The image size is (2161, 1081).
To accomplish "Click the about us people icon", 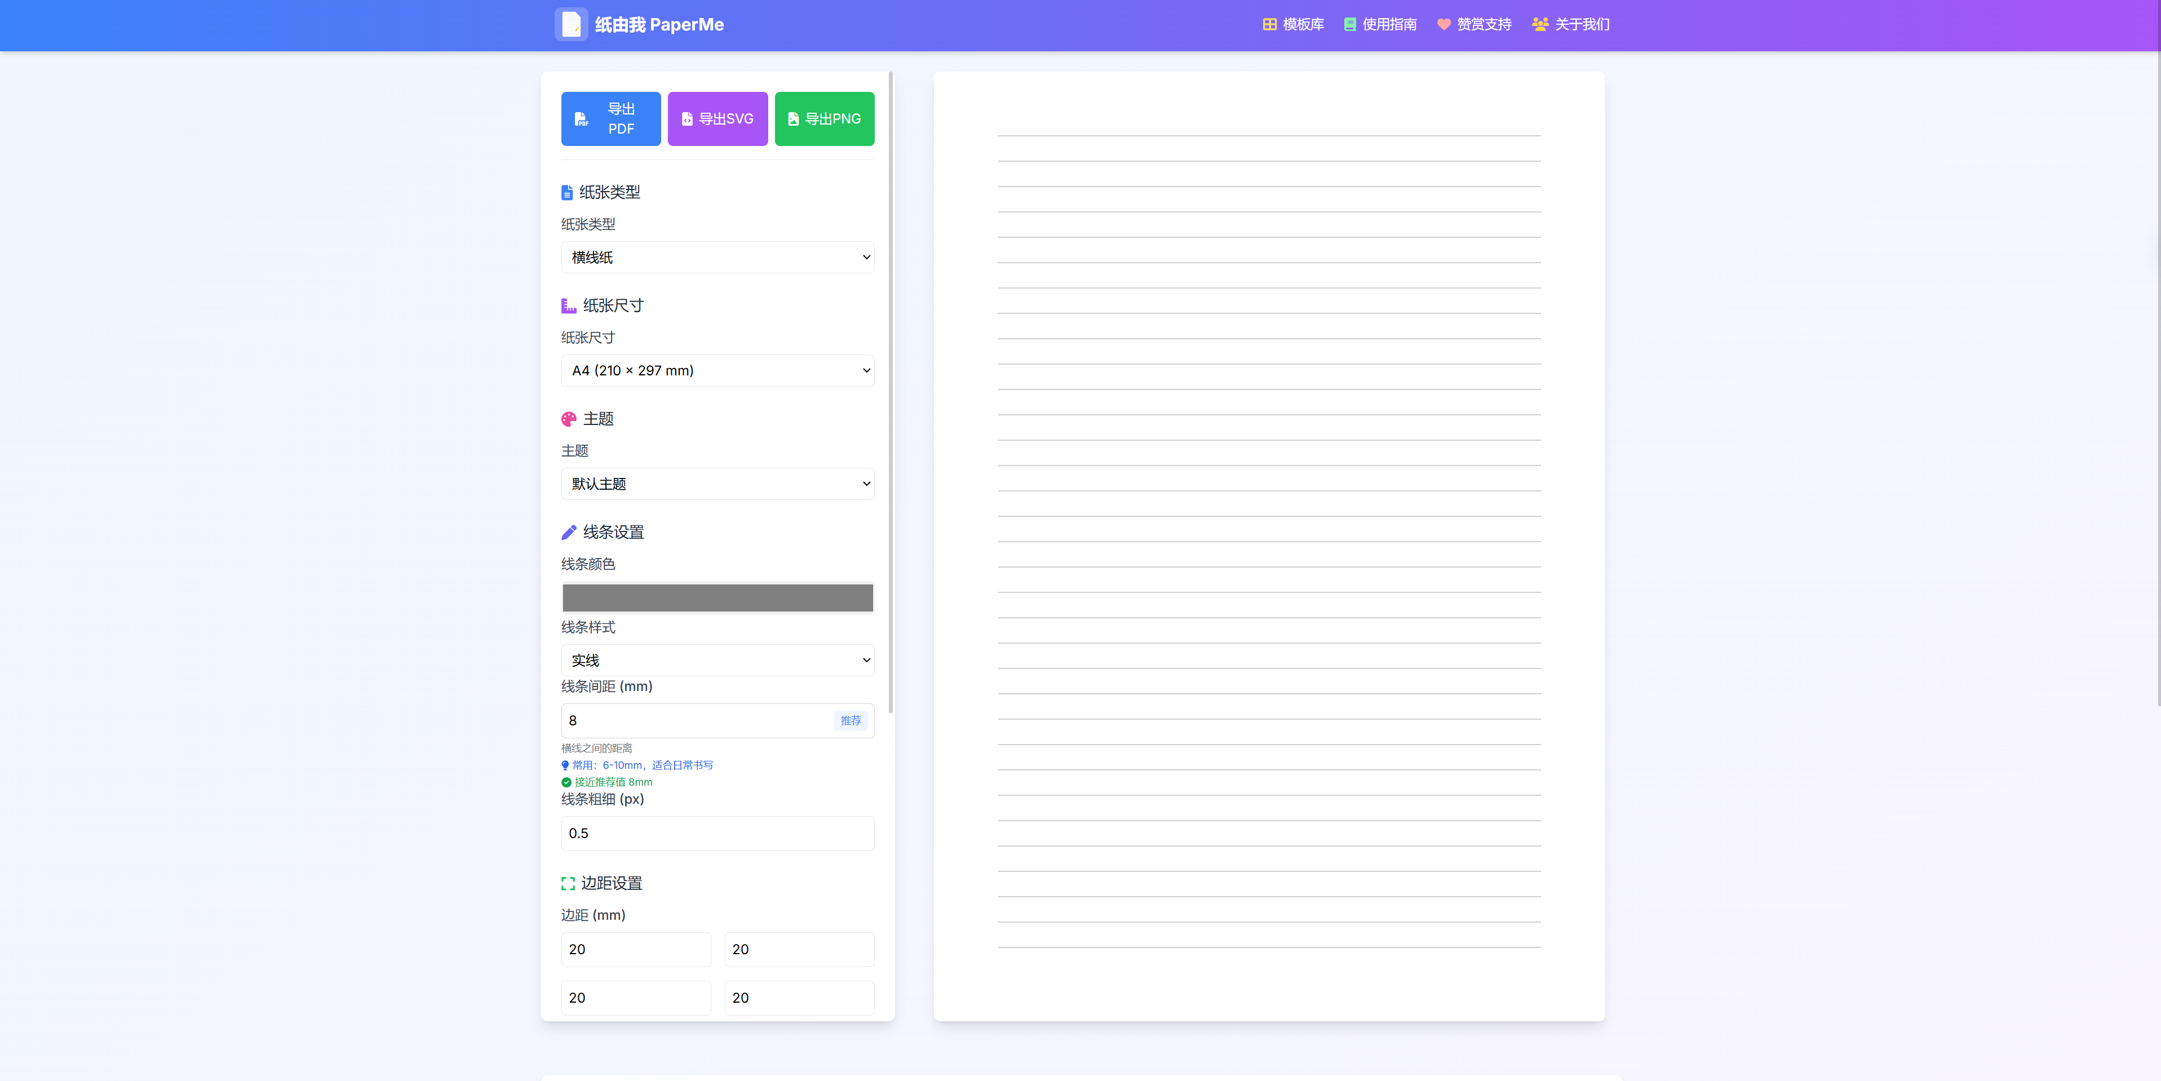I will pyautogui.click(x=1539, y=24).
